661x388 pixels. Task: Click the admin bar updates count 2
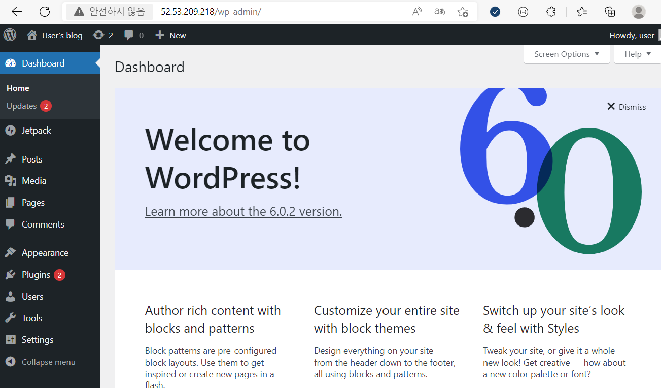point(111,35)
